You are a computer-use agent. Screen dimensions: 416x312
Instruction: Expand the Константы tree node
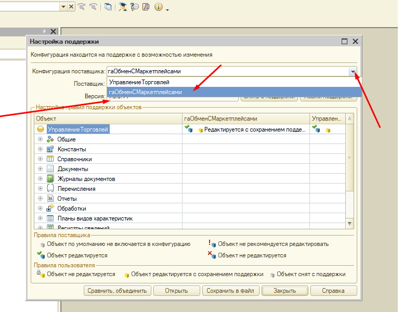coord(41,149)
